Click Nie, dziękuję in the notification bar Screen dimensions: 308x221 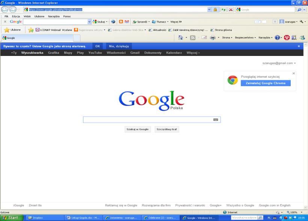[x=119, y=46]
